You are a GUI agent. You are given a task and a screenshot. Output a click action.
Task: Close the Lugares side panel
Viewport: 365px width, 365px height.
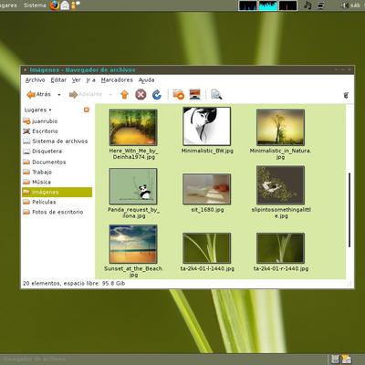pyautogui.click(x=87, y=109)
